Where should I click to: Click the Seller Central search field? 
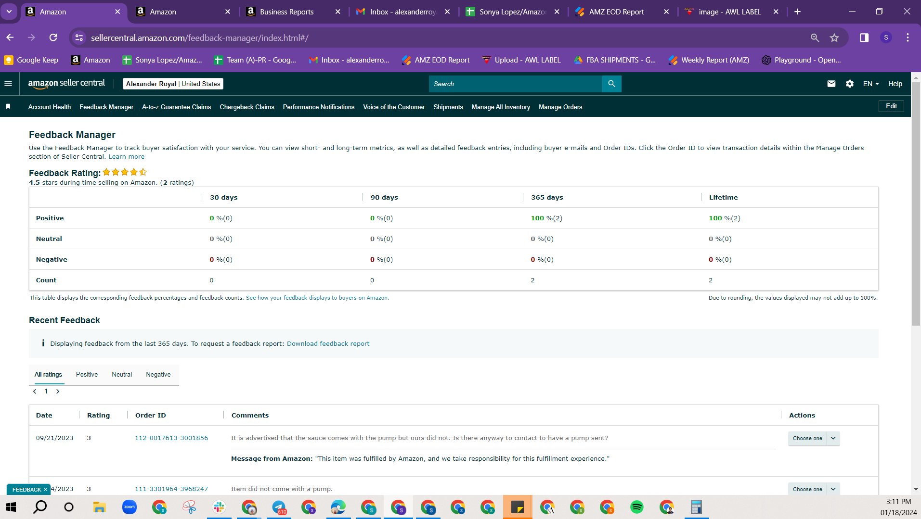pos(515,84)
